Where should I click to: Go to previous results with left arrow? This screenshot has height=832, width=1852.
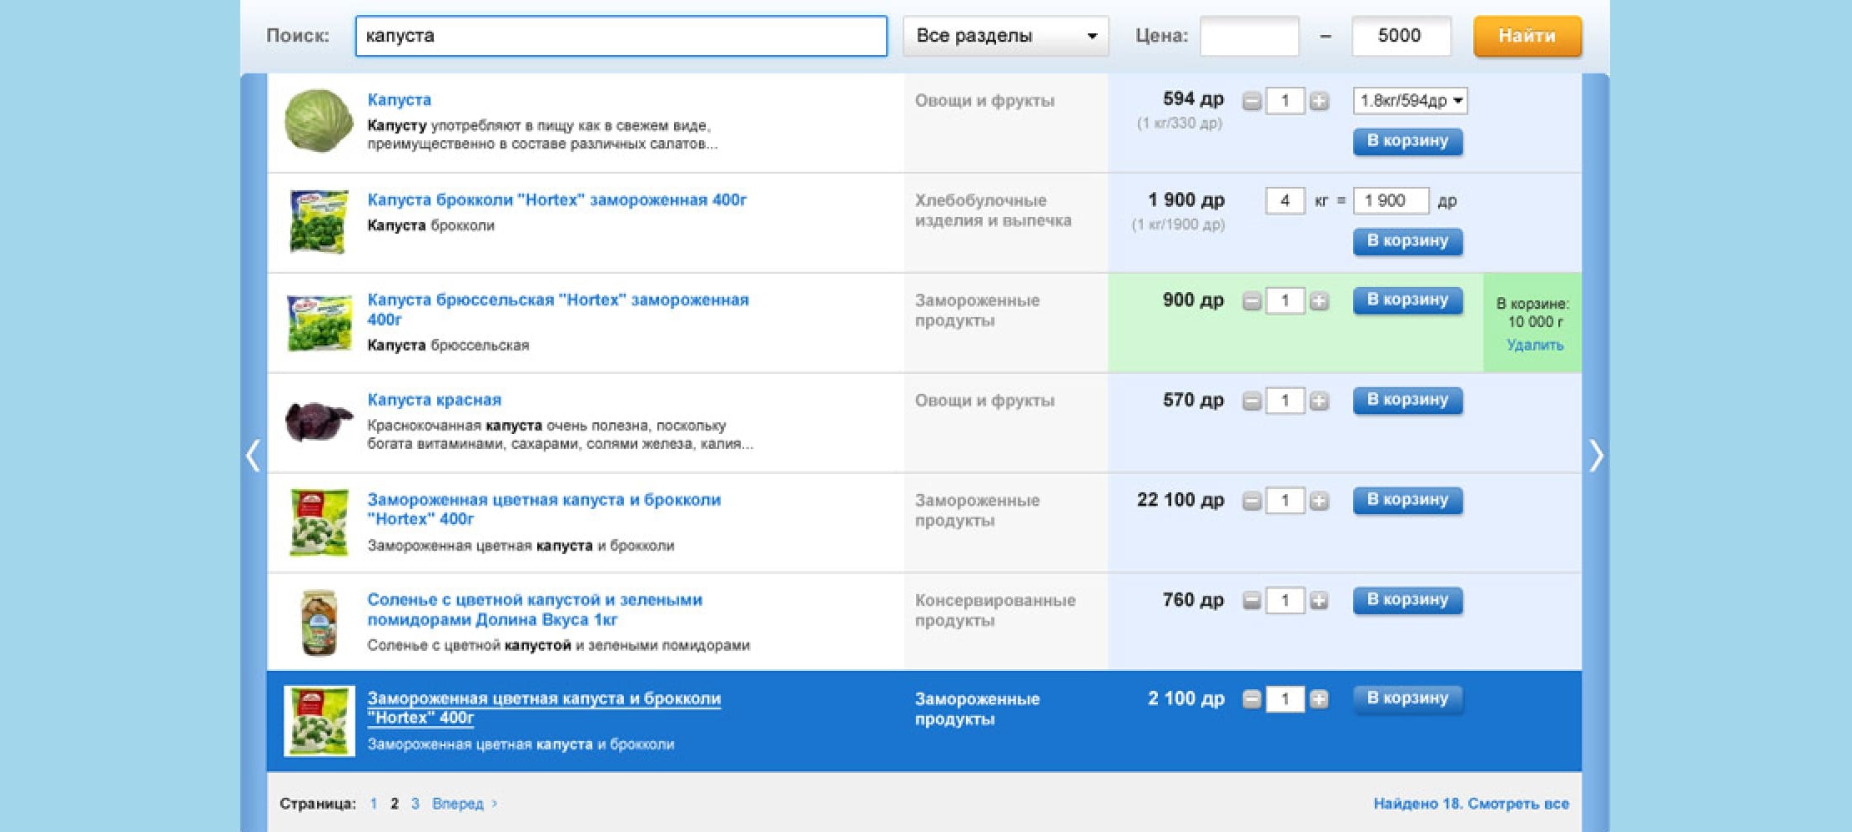(x=254, y=456)
